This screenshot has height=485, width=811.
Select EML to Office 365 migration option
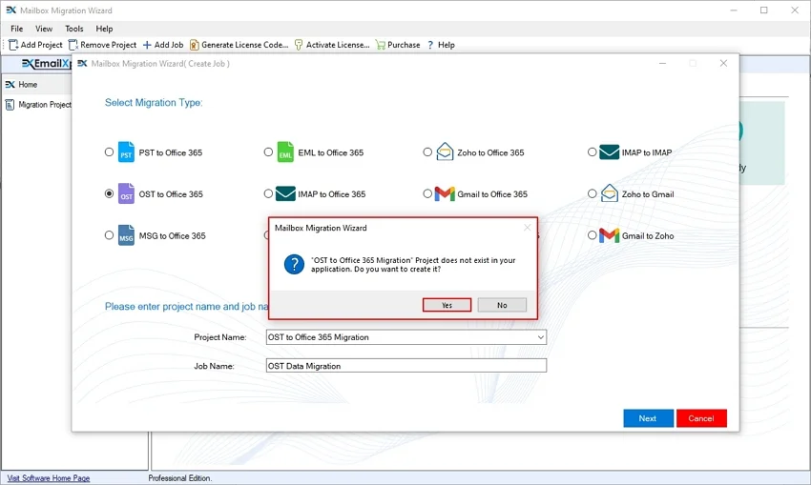point(269,152)
